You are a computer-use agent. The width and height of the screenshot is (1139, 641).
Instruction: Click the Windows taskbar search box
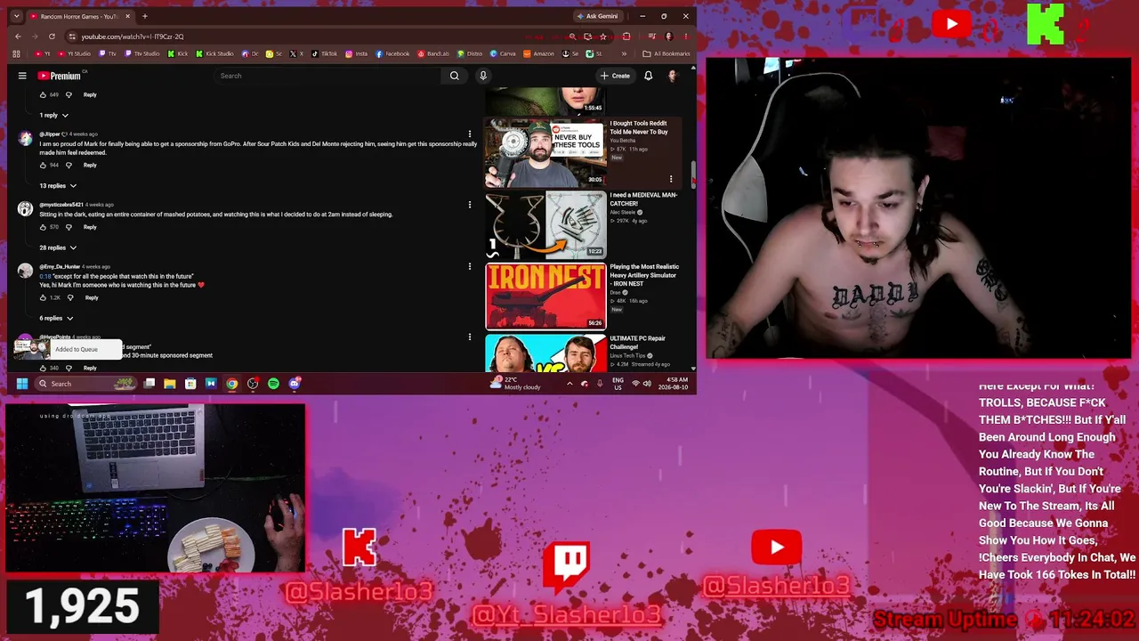[x=85, y=384]
